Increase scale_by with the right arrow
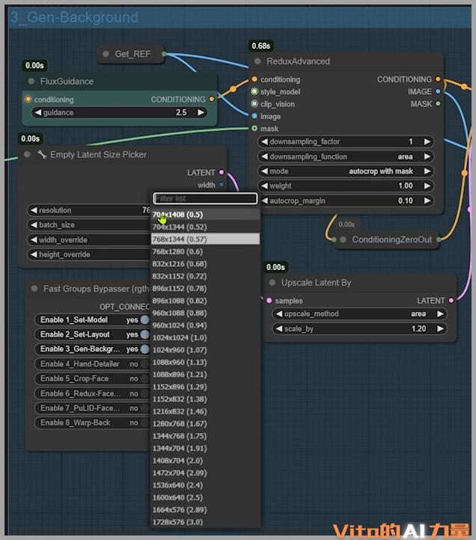Screen dimensions: 476x540 click(x=440, y=328)
